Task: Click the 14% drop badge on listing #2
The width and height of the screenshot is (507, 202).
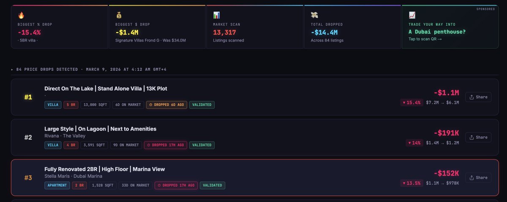Action: click(414, 143)
